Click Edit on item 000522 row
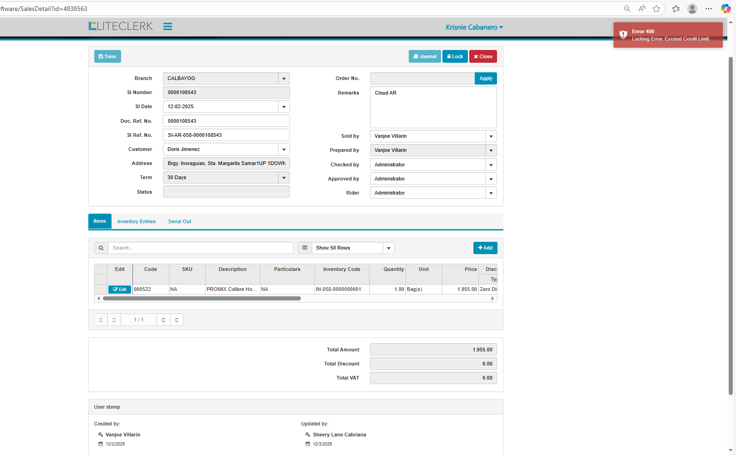The width and height of the screenshot is (736, 455). 120,290
